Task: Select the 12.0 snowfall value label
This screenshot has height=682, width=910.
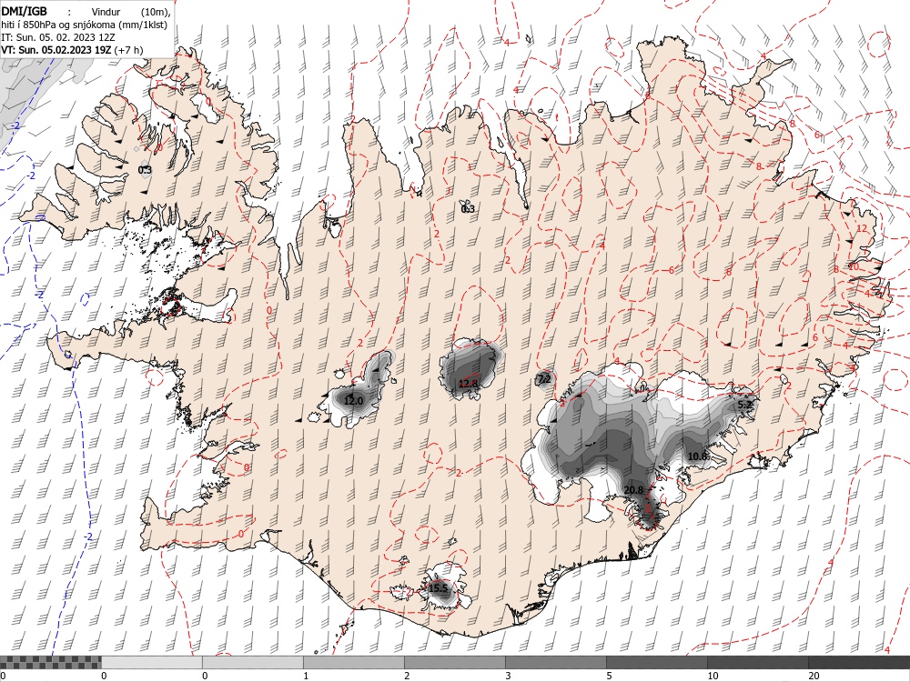Action: pos(353,401)
